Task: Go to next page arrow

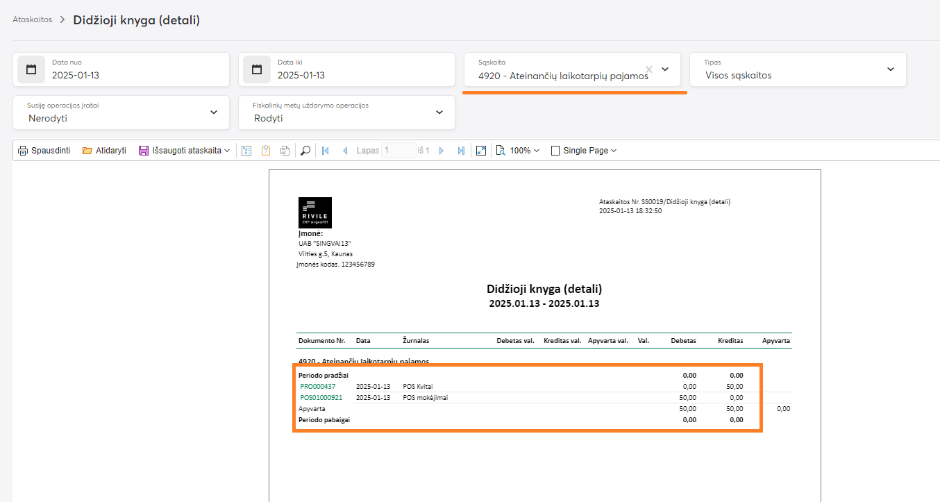Action: pos(442,151)
